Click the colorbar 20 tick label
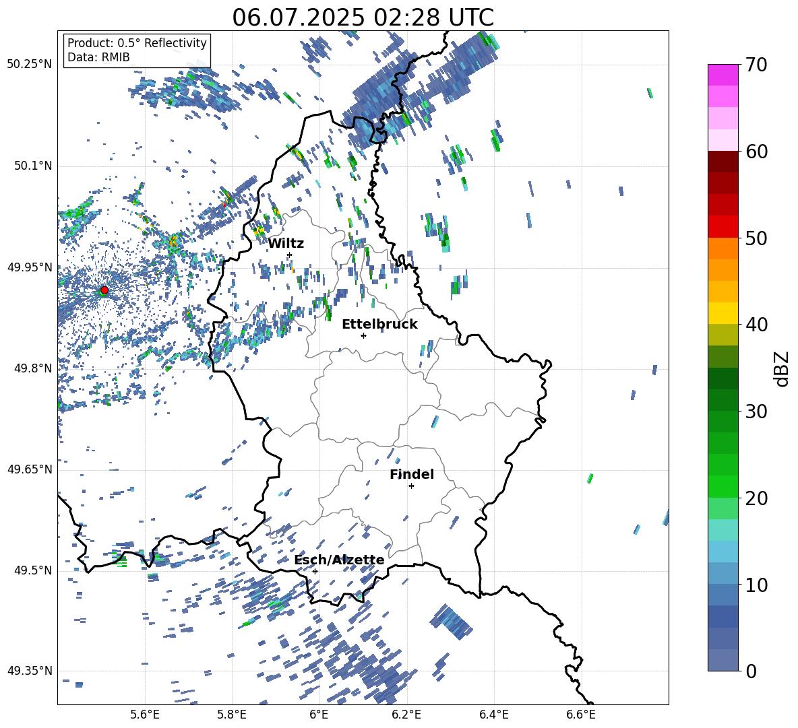798x728 pixels. click(x=756, y=498)
